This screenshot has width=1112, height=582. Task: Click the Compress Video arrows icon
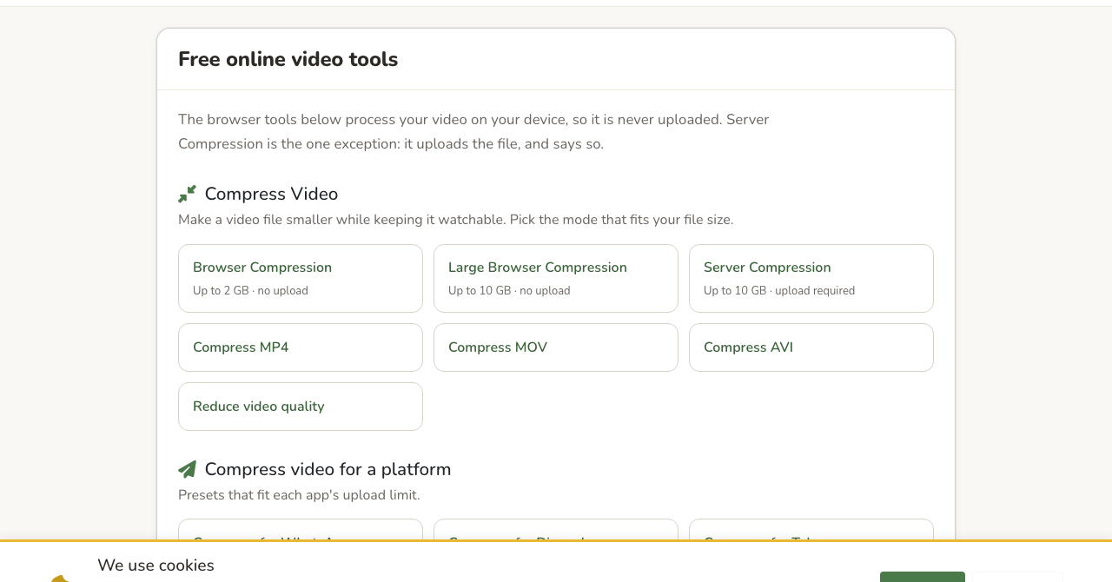[187, 194]
